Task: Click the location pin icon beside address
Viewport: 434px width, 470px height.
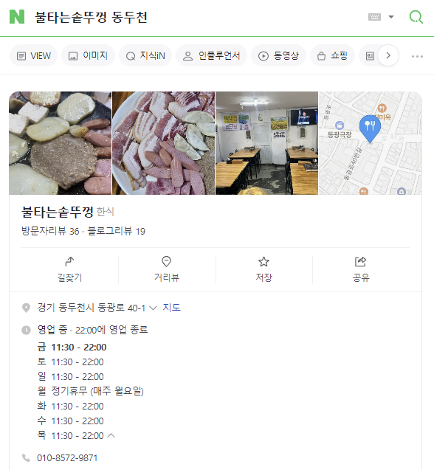Action: pos(26,308)
